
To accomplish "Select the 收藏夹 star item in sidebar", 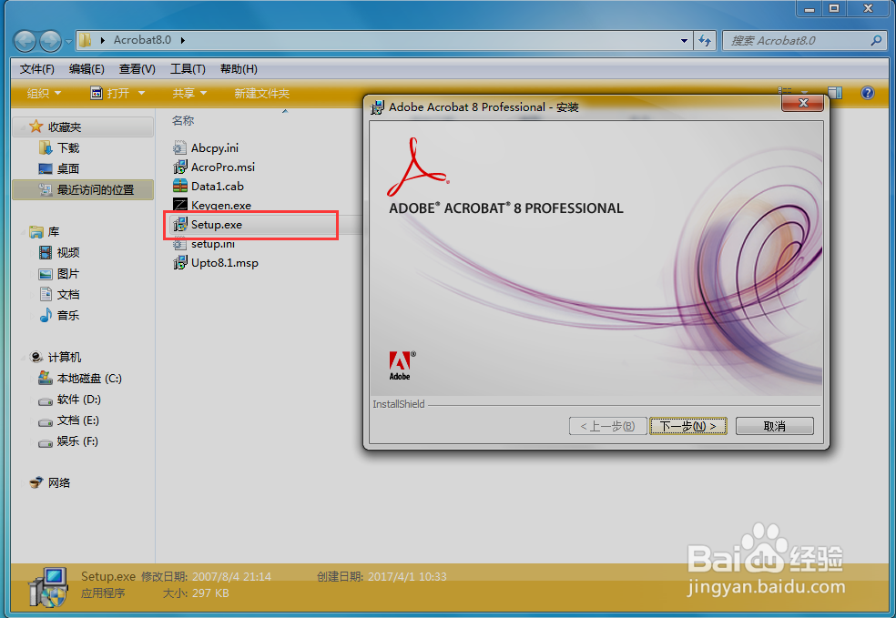I will [83, 127].
